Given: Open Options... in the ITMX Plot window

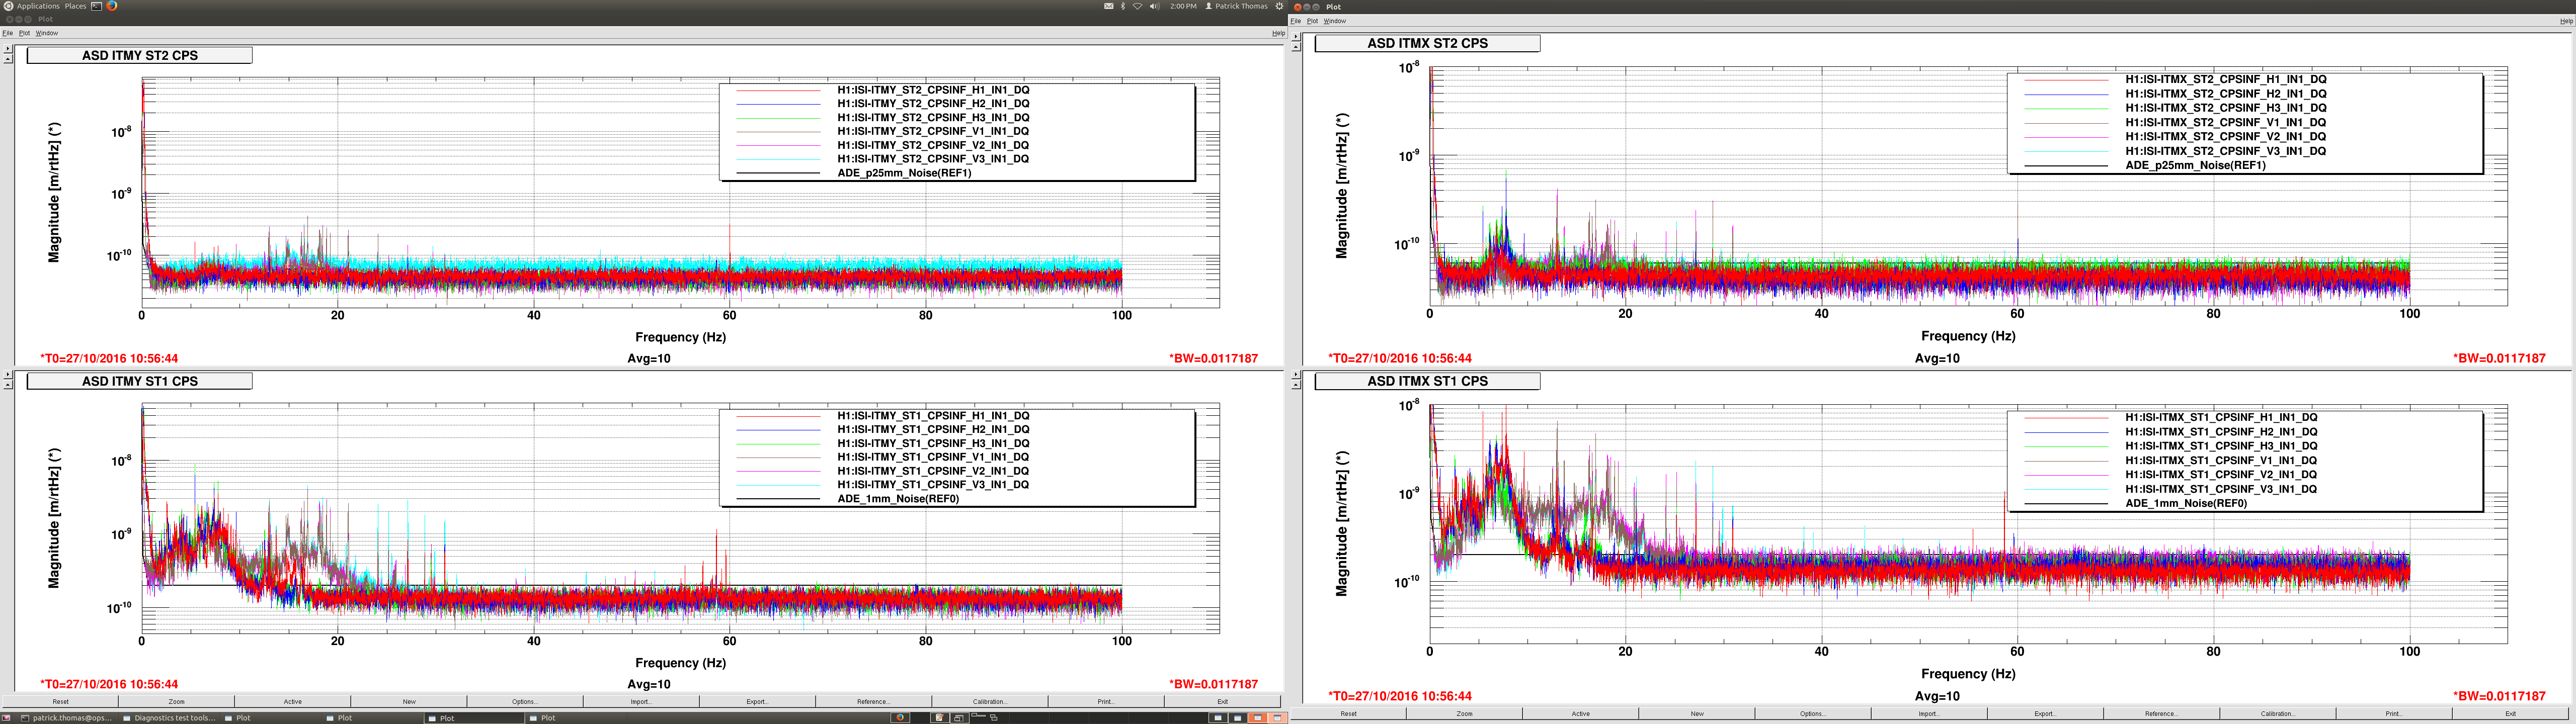Looking at the screenshot, I should pos(1813,713).
